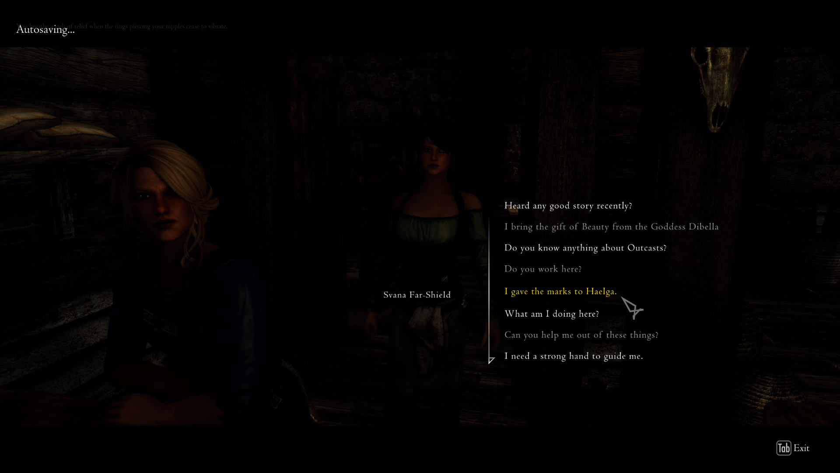Ask "What am I doing here?"

[x=552, y=314]
